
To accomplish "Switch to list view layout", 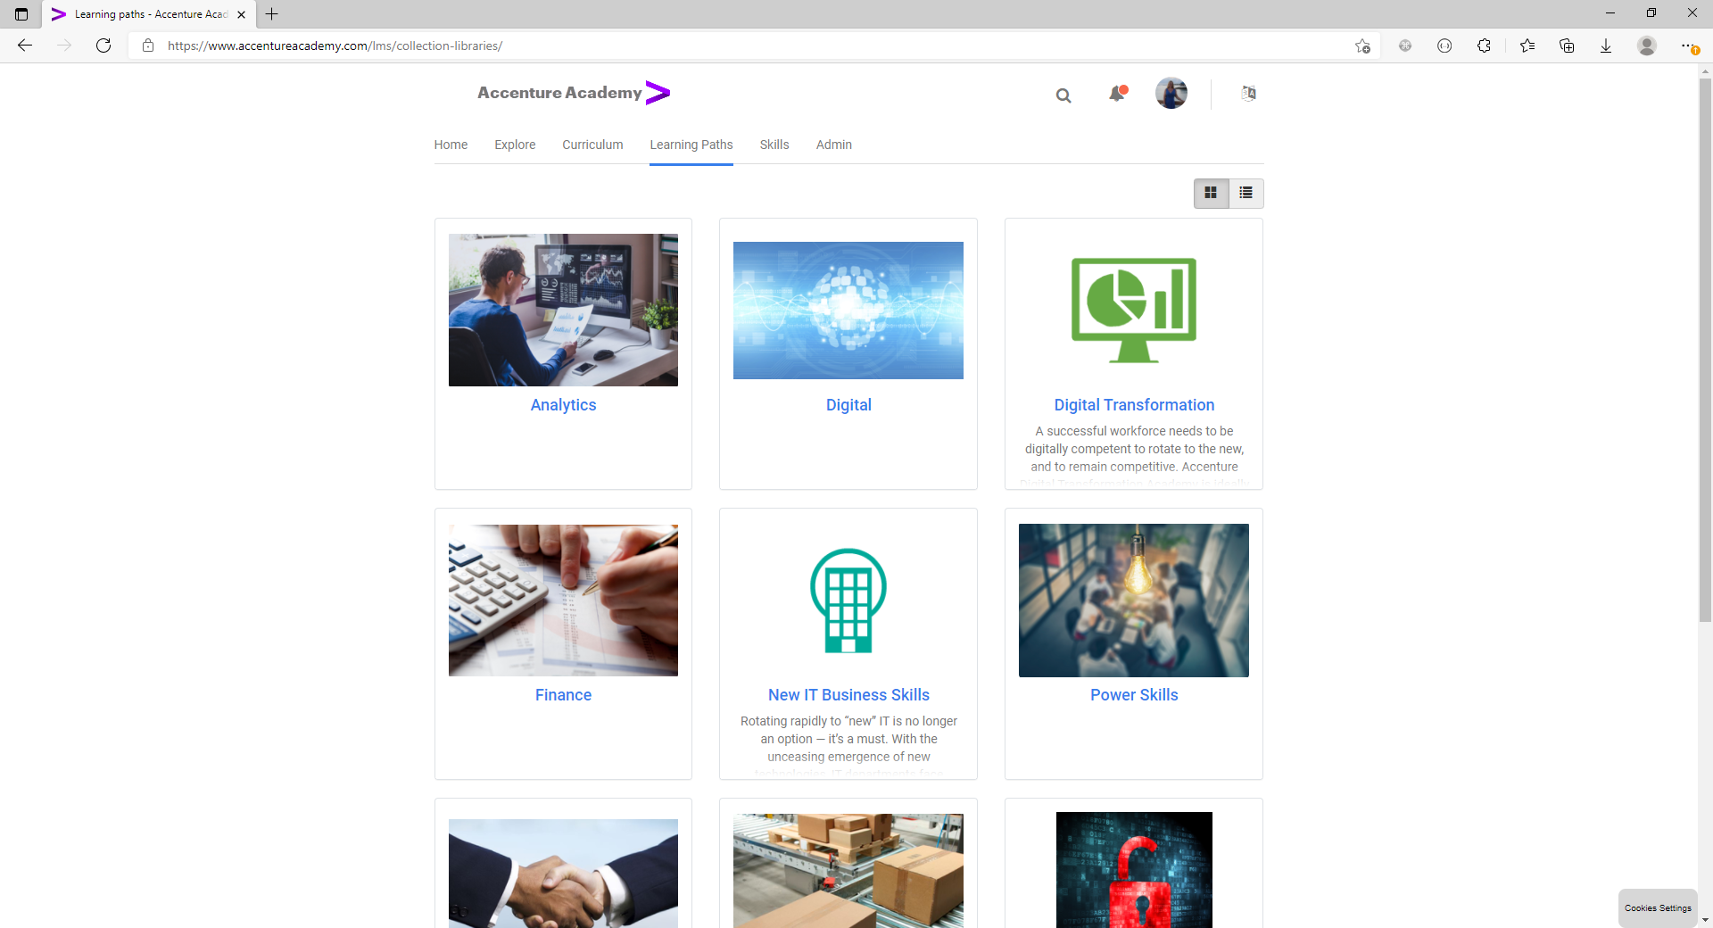I will (x=1245, y=193).
